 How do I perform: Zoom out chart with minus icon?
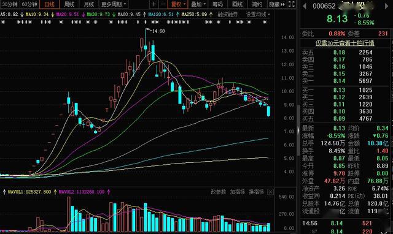163,4
